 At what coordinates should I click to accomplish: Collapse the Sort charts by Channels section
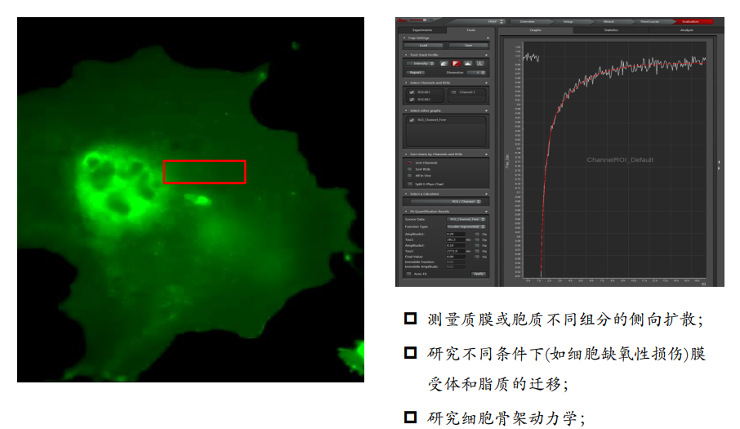406,154
